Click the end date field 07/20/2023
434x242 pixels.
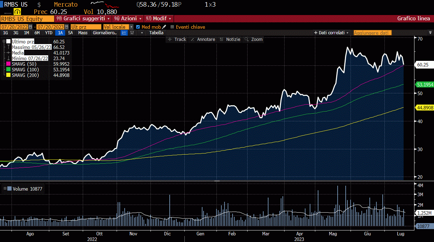tap(50, 27)
